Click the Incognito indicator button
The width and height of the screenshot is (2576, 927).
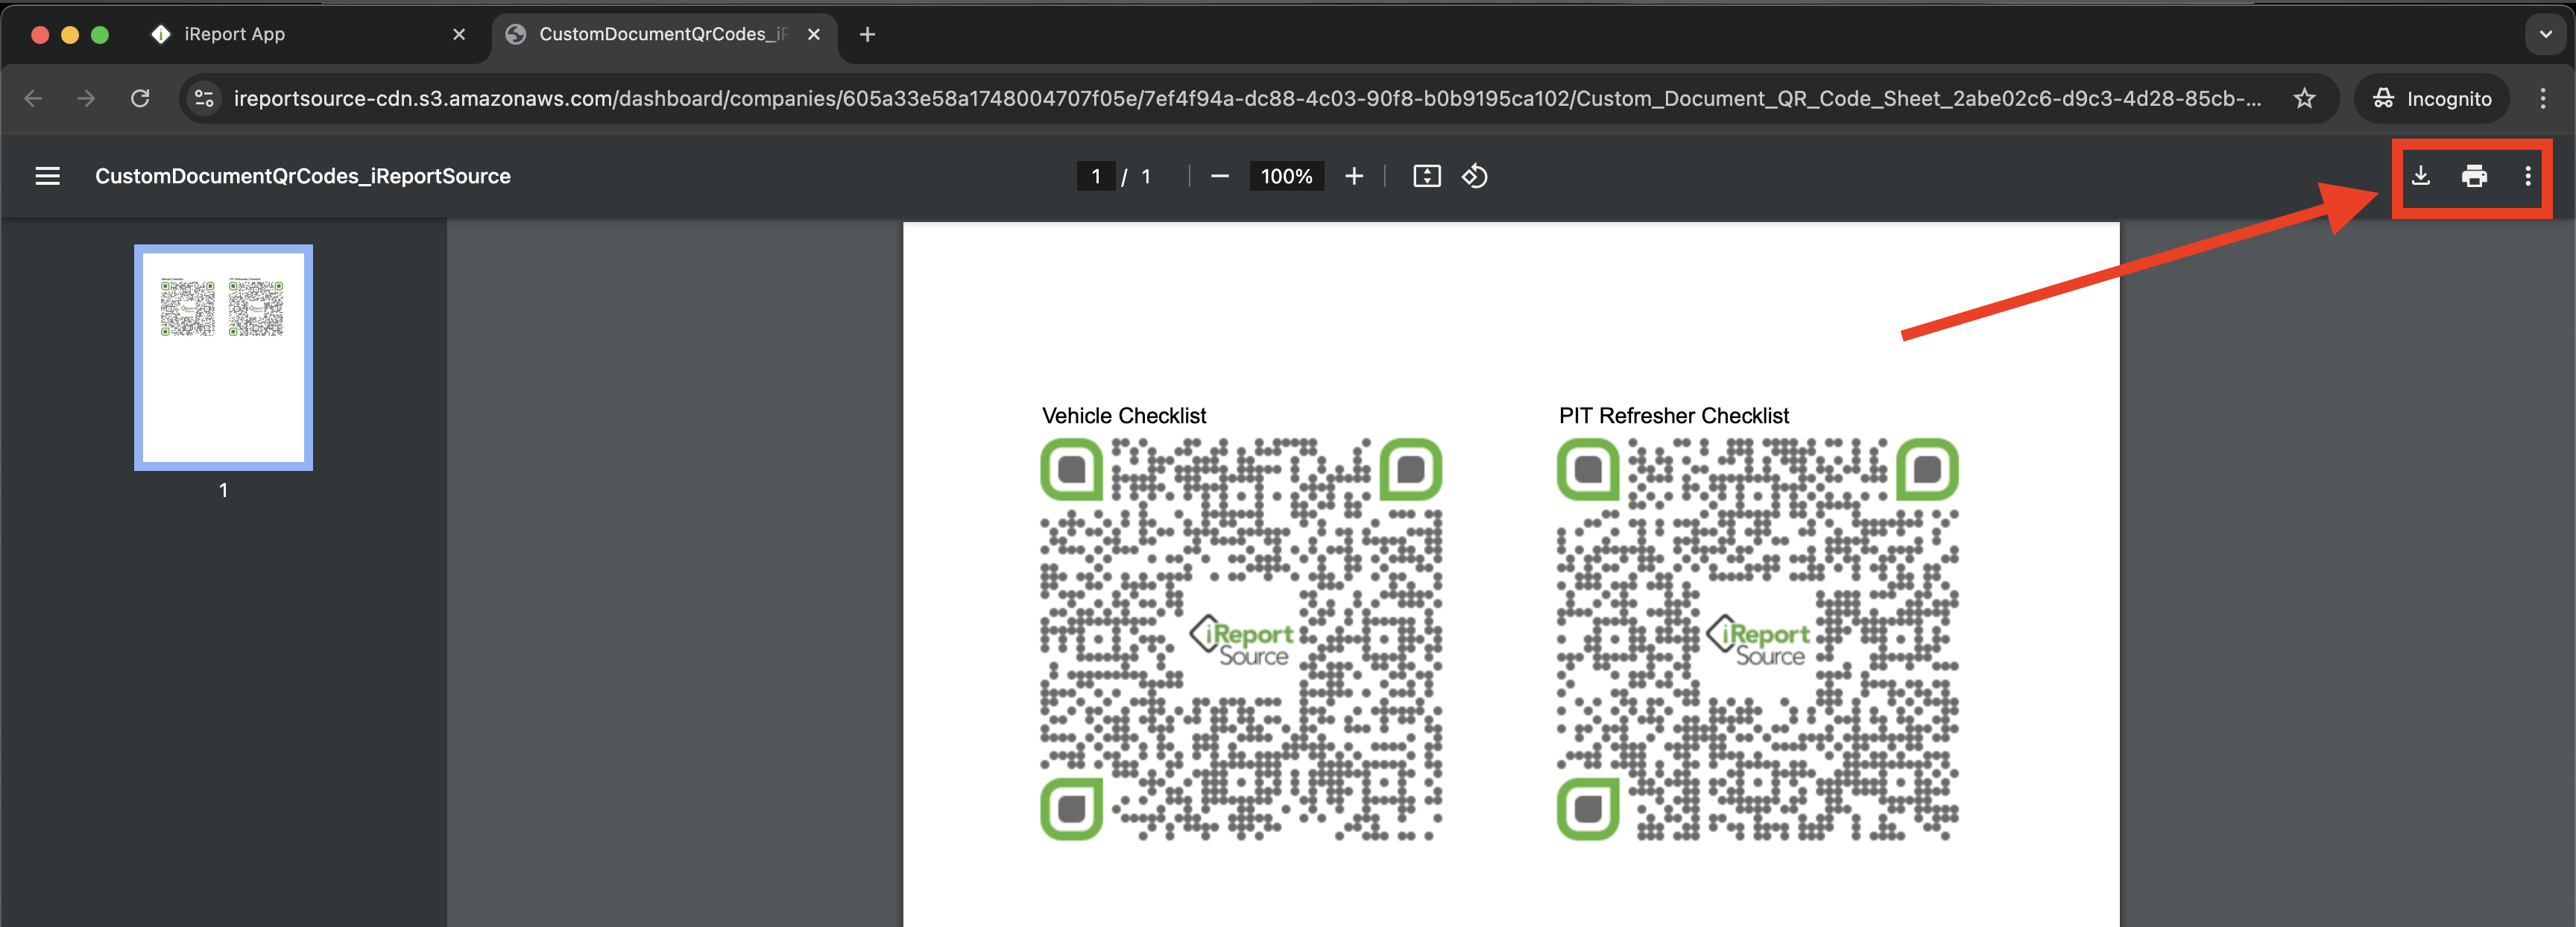pos(2431,98)
